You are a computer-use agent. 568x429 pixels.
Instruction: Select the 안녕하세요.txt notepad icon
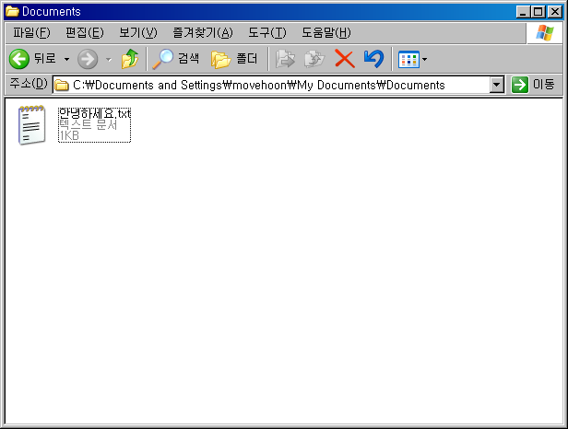[32, 125]
